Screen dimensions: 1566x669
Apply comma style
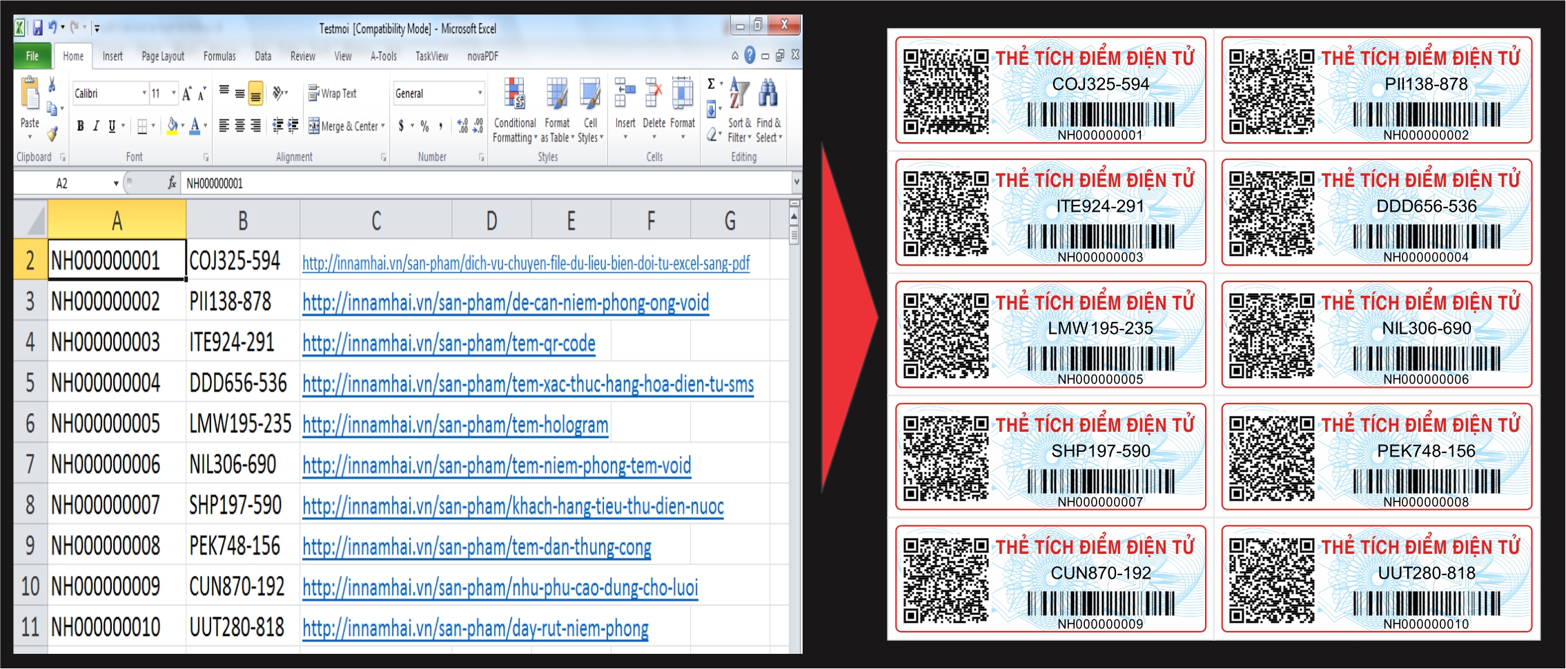tap(440, 126)
